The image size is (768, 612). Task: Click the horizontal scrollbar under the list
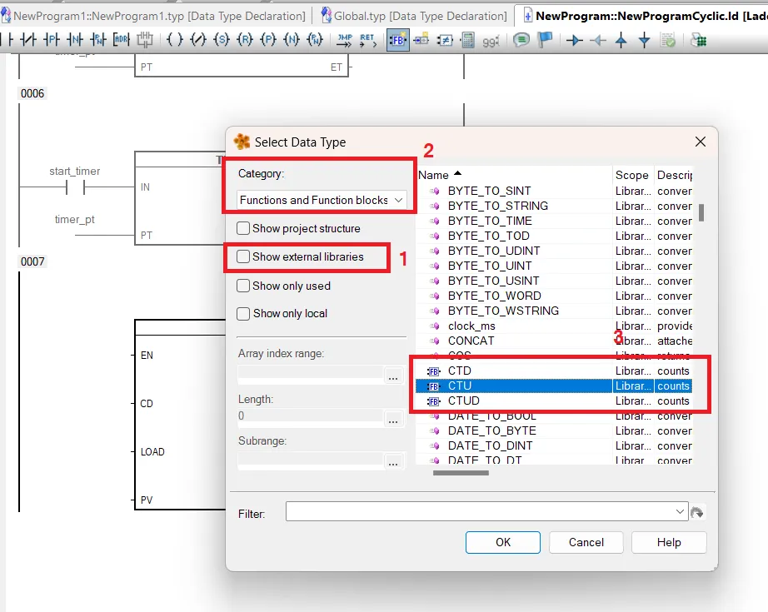pyautogui.click(x=461, y=473)
